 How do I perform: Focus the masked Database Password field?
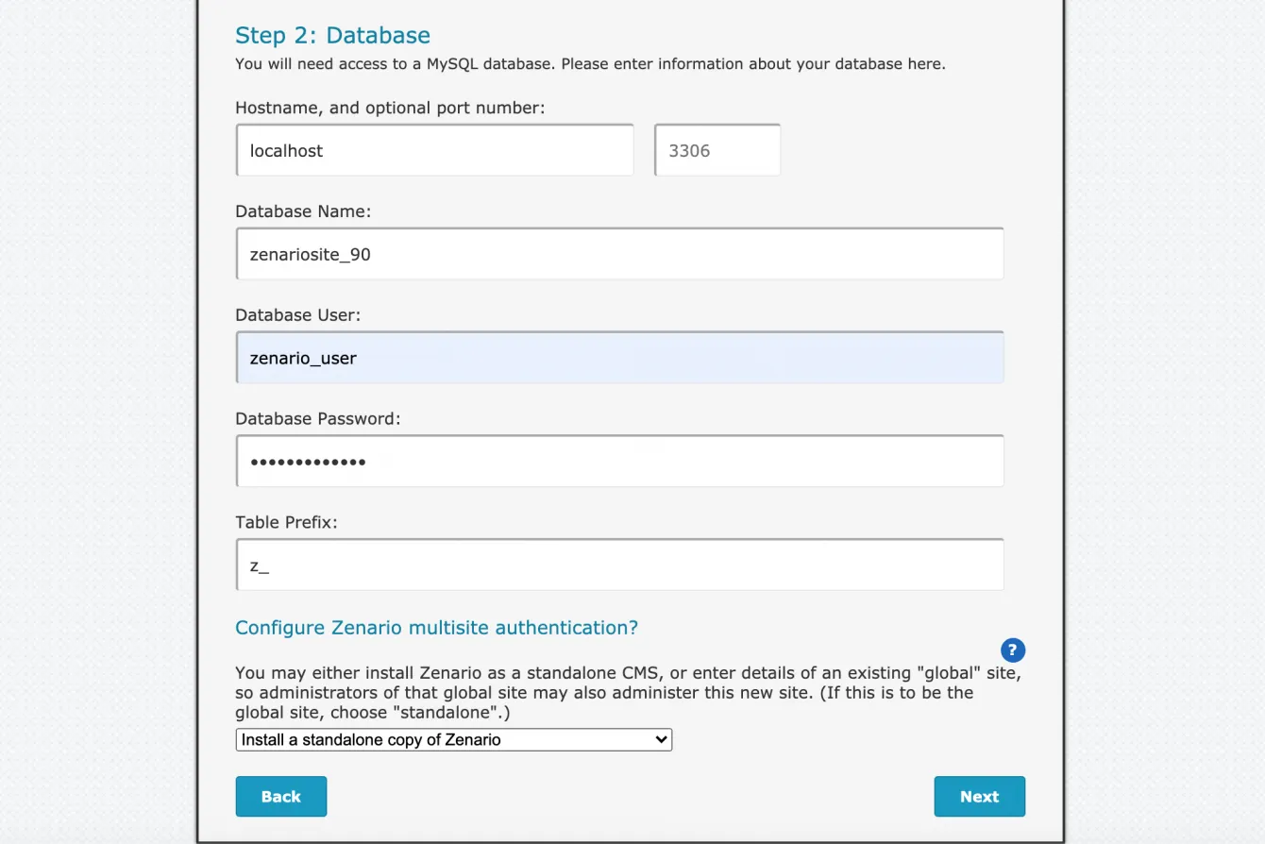619,462
